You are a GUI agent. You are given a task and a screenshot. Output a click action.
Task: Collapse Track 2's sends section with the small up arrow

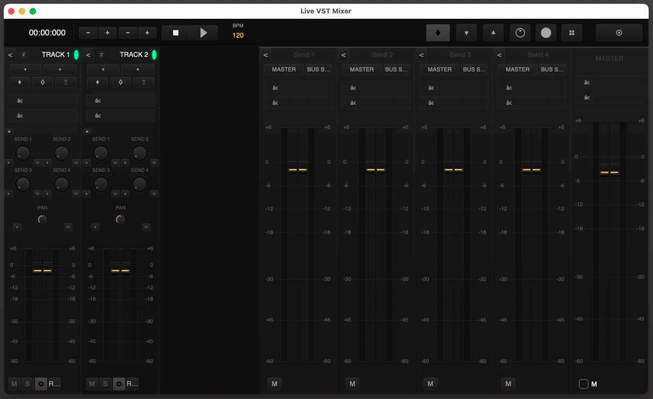pyautogui.click(x=87, y=131)
